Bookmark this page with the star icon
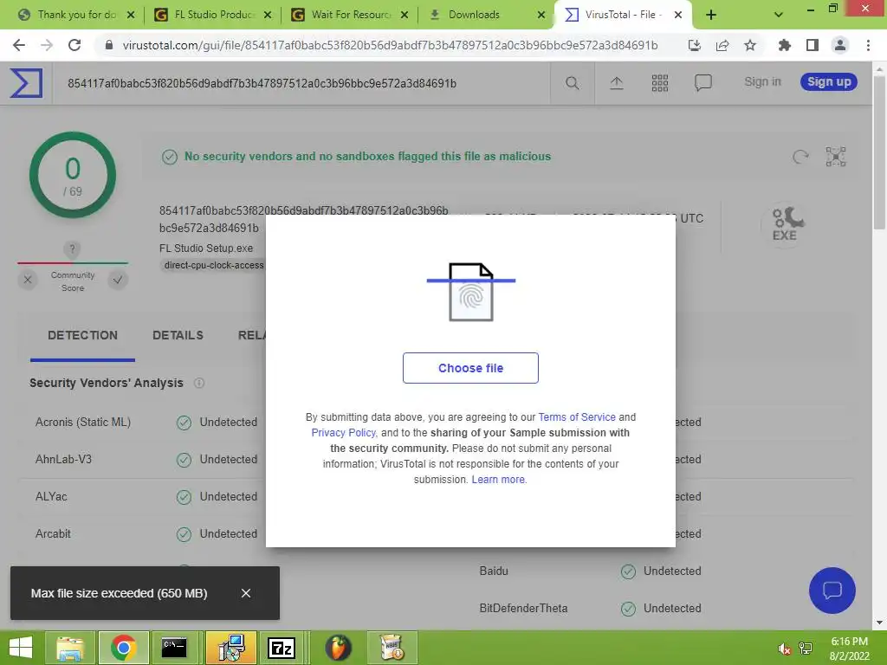 [x=750, y=45]
